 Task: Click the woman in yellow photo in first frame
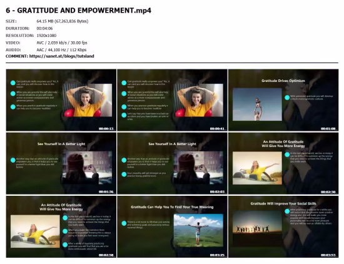point(88,100)
